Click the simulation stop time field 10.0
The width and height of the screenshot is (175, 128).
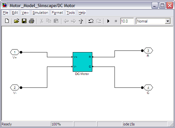[x=127, y=21]
